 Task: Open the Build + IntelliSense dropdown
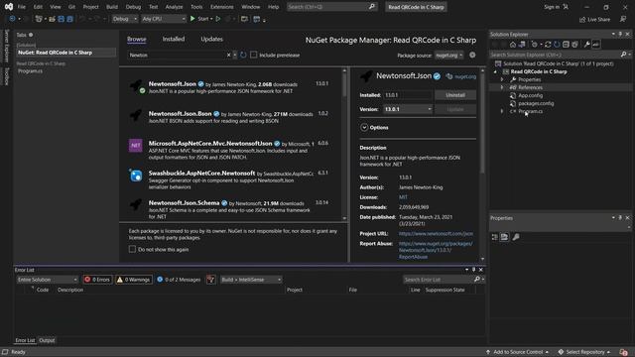point(251,280)
